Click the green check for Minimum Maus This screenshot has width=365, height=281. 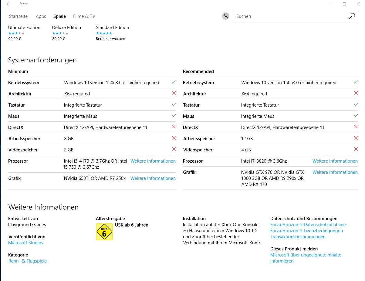[x=174, y=116]
